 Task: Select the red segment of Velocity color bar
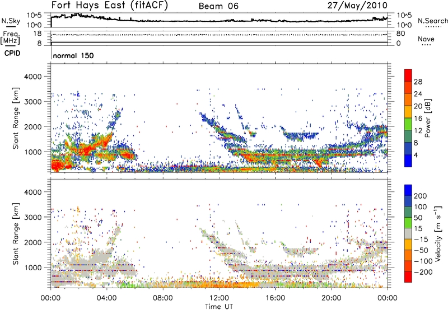click(x=408, y=277)
